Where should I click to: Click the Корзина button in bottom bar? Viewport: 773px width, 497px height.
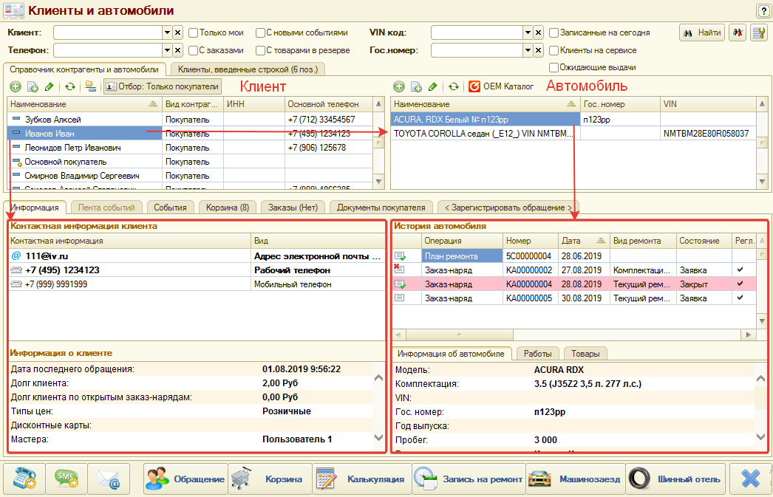click(x=270, y=479)
